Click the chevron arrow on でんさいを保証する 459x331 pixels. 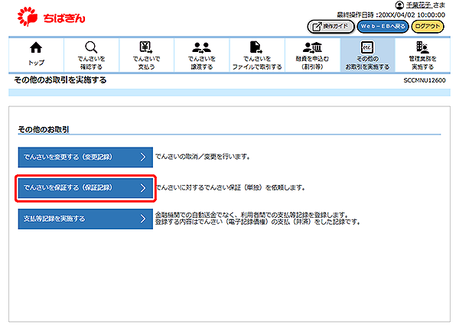pyautogui.click(x=142, y=187)
